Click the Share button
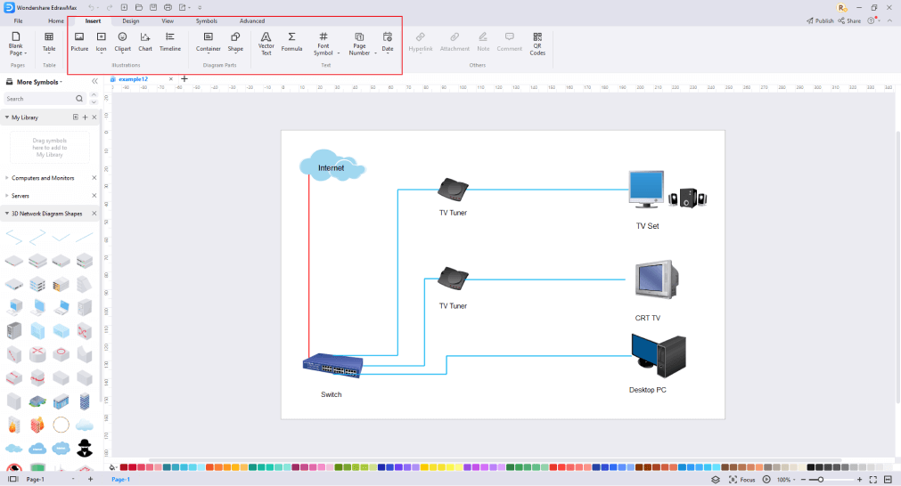This screenshot has height=486, width=901. (x=849, y=20)
